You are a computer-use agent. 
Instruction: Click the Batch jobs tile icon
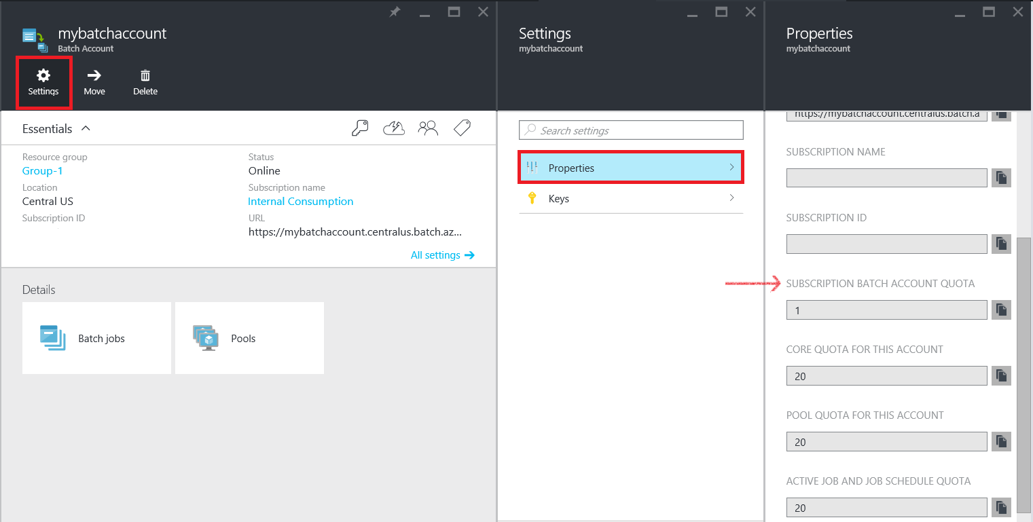coord(52,338)
